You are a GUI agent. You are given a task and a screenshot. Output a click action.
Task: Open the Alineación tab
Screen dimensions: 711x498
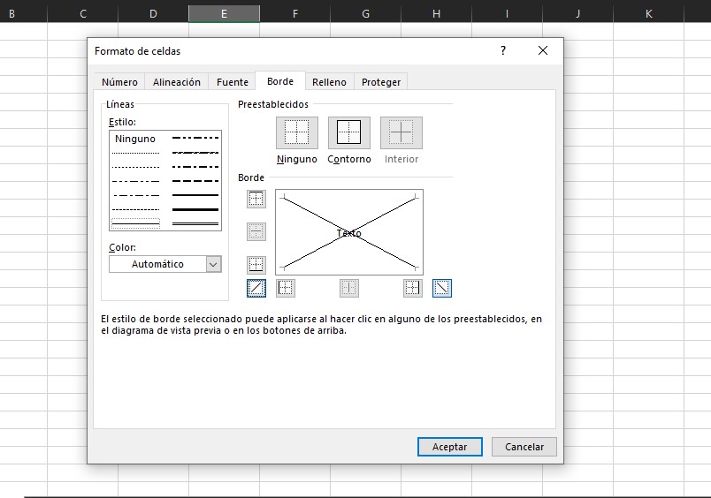tap(177, 82)
